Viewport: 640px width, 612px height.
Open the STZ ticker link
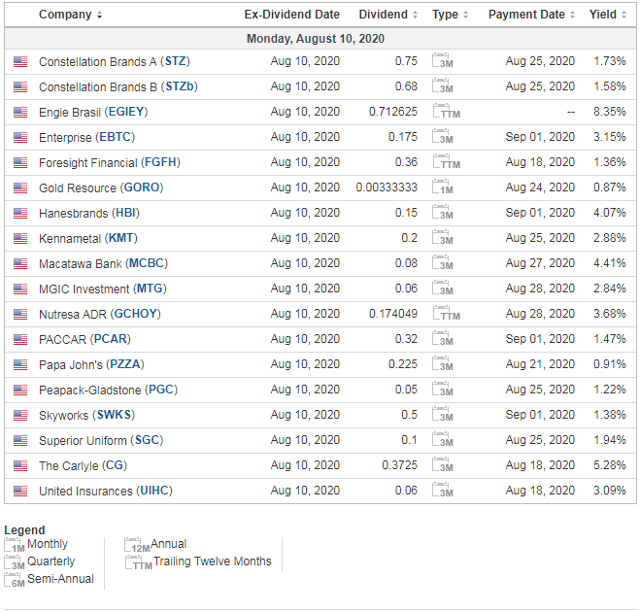pyautogui.click(x=175, y=61)
